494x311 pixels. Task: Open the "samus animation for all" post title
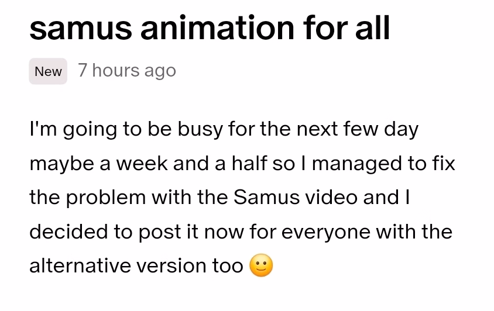pos(210,28)
